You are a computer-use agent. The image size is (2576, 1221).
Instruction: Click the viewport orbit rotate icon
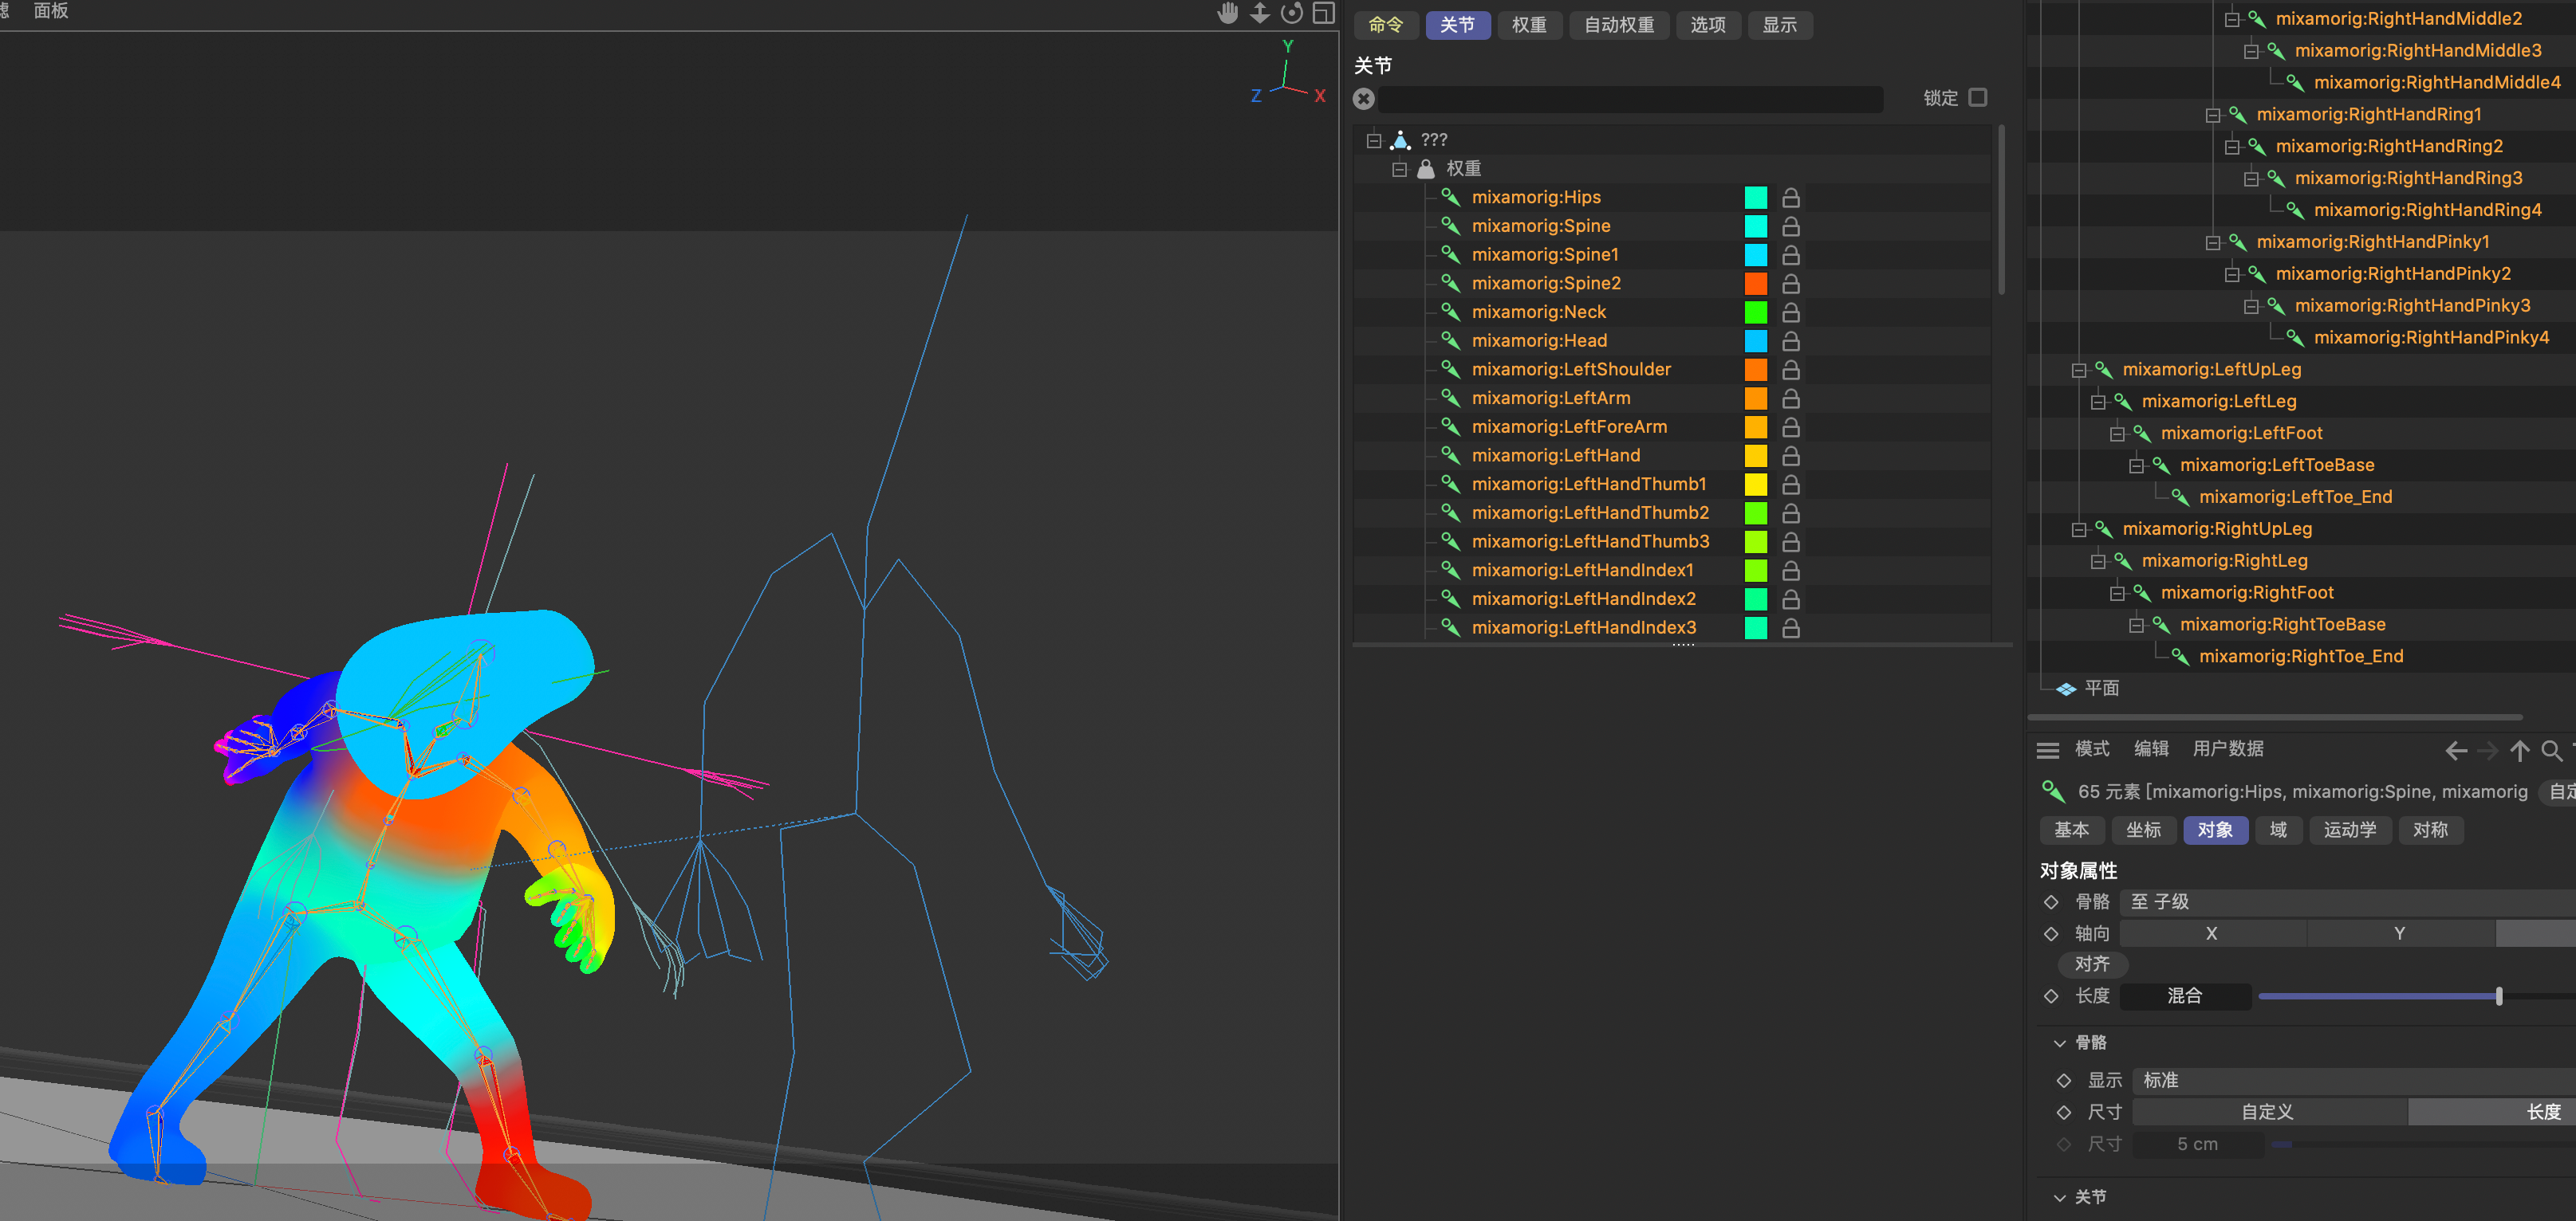pos(1292,13)
